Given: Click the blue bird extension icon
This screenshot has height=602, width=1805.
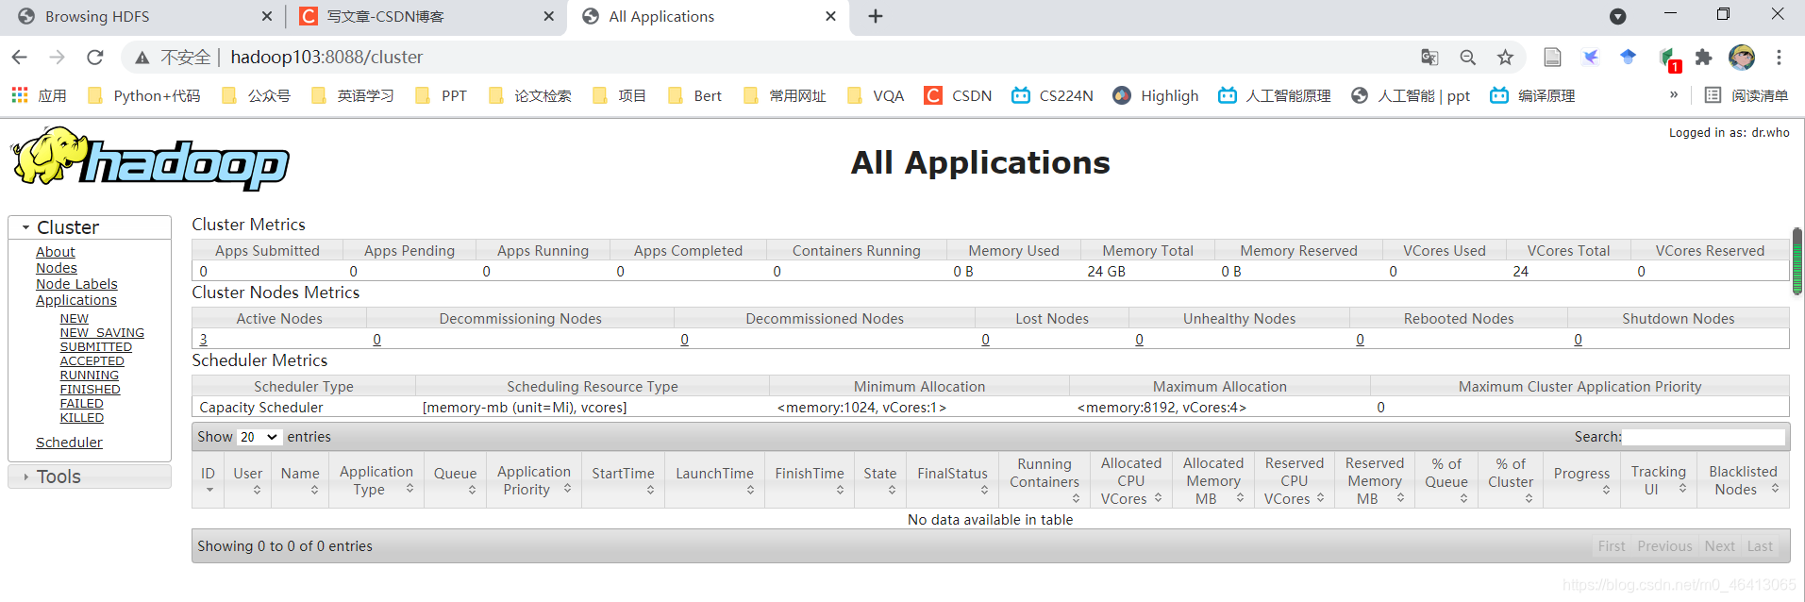Looking at the screenshot, I should [x=1590, y=58].
